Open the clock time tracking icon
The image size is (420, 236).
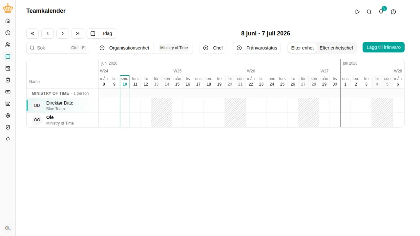coord(8,33)
